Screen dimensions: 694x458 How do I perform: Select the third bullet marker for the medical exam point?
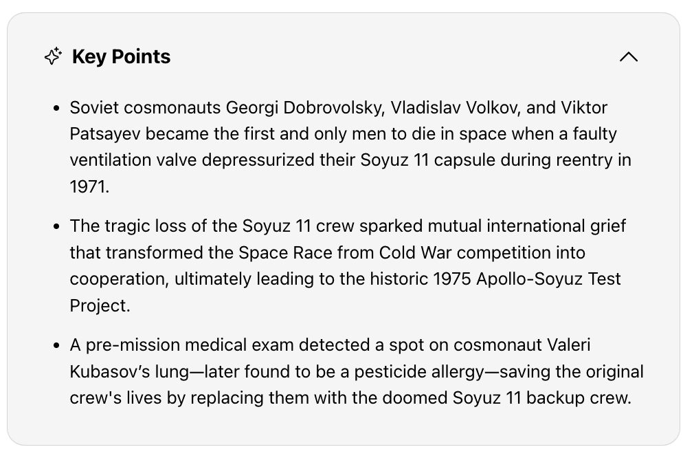(x=56, y=345)
